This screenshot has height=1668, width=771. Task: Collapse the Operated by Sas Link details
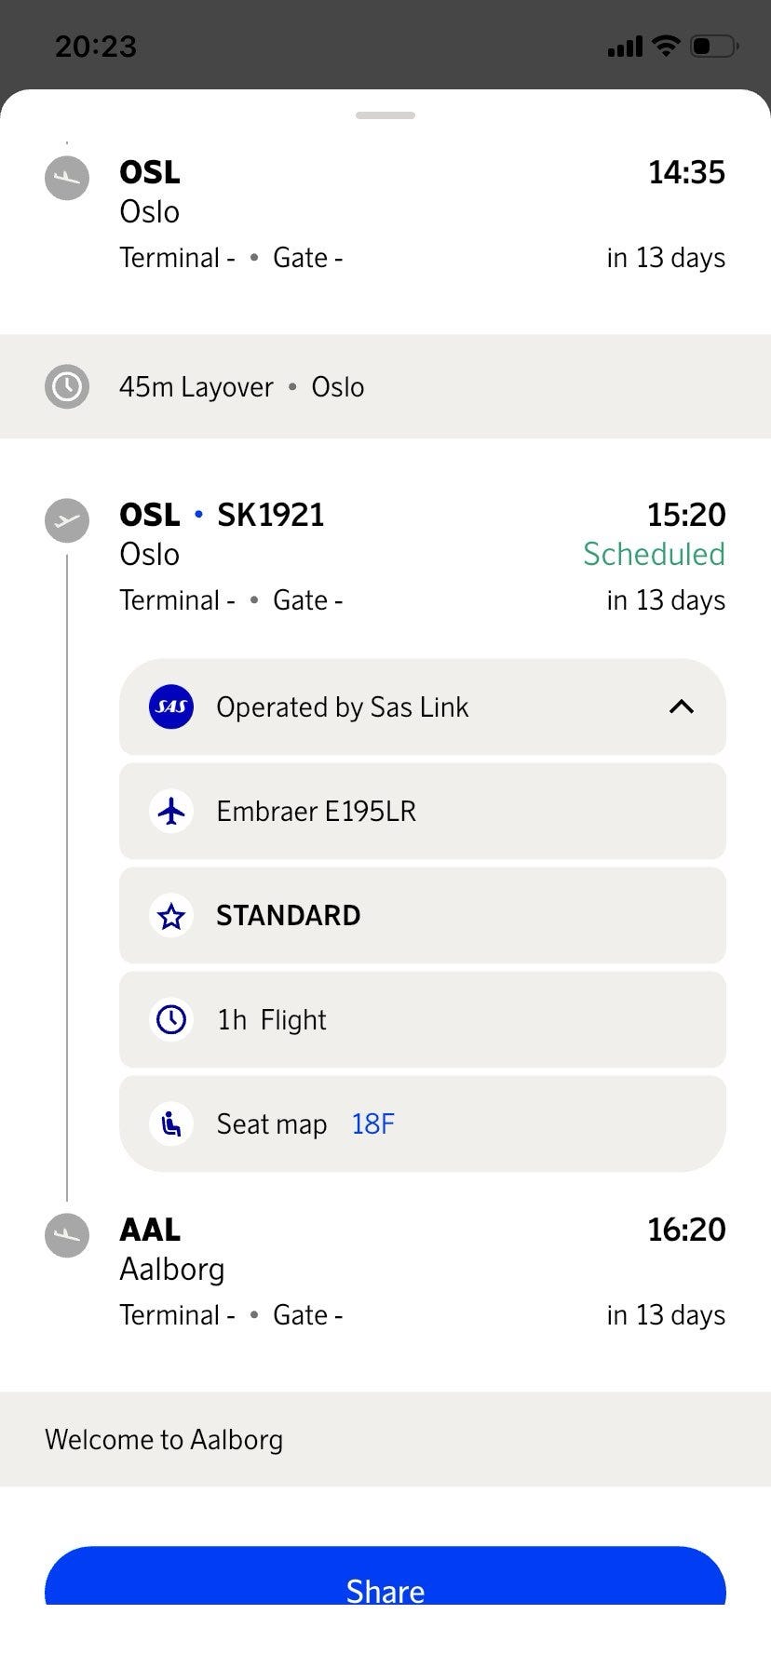(x=682, y=706)
